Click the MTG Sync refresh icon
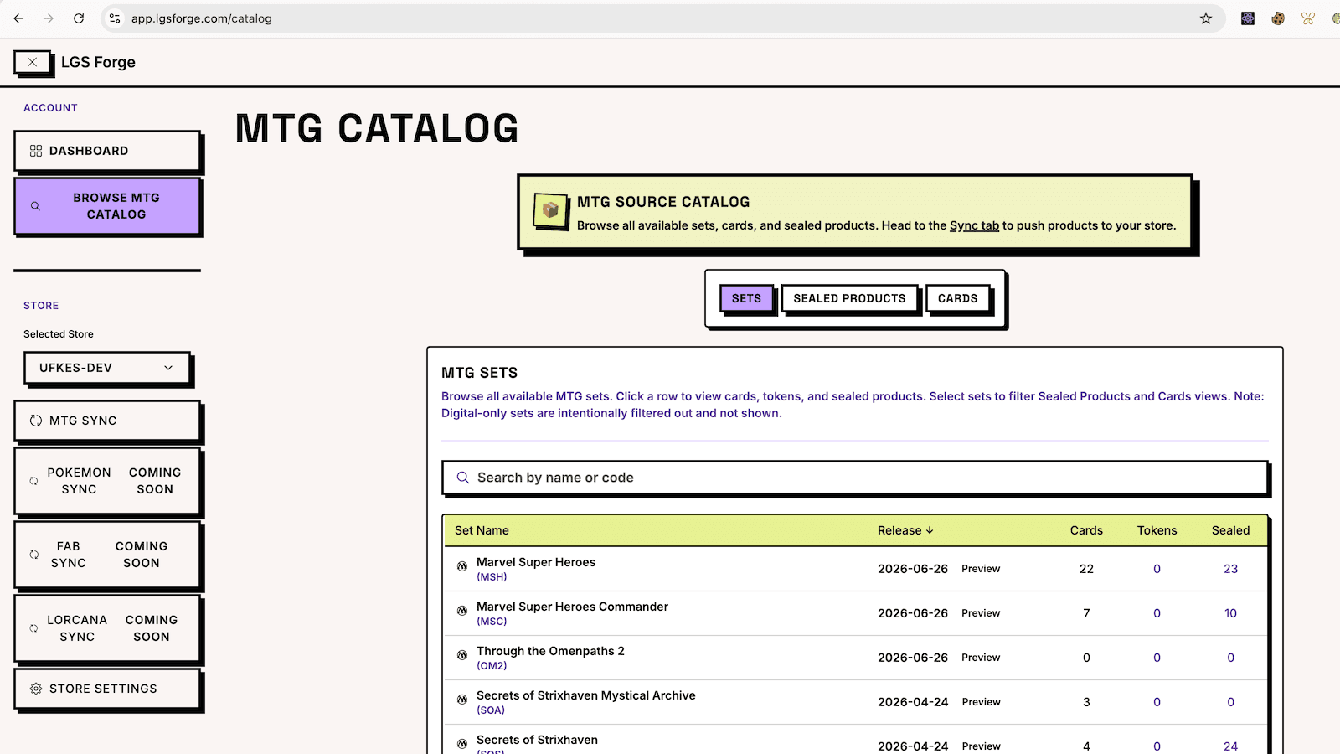Image resolution: width=1340 pixels, height=754 pixels. (36, 421)
